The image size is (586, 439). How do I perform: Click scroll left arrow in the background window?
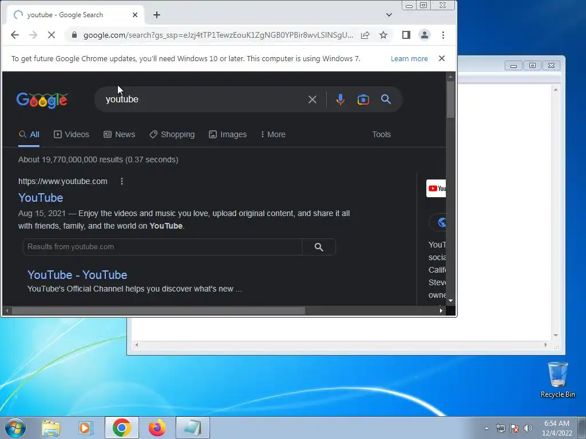(137, 345)
